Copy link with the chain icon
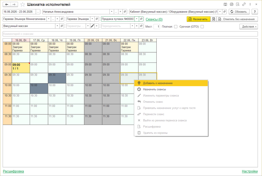Image resolution: width=262 pixels, height=176 pixels. tap(244, 4)
